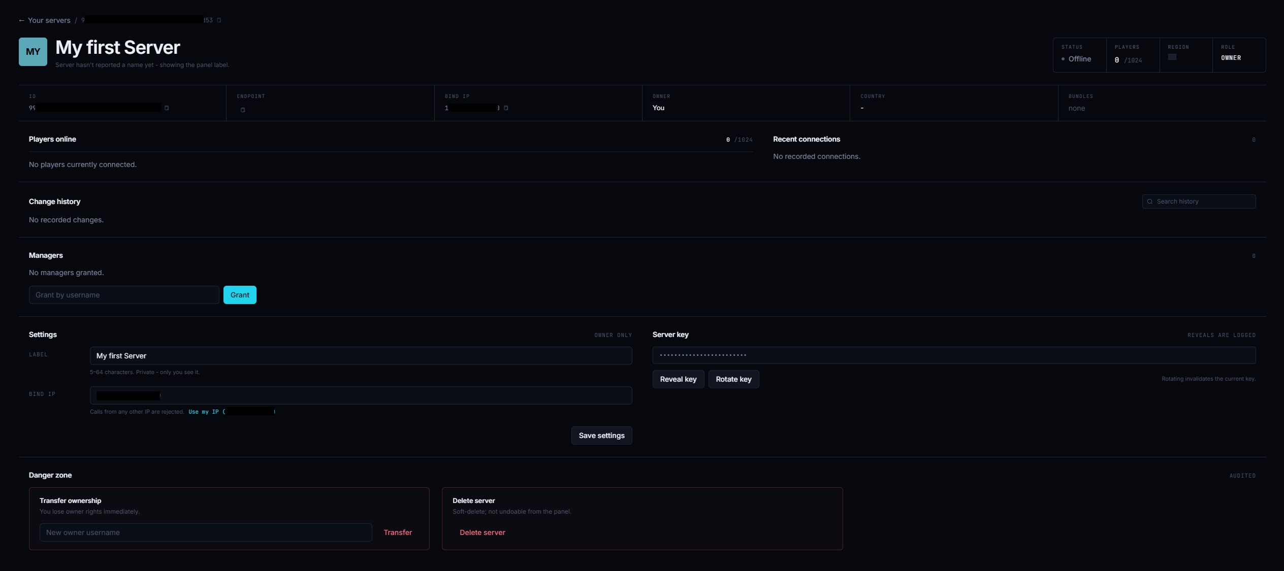Edit the Label field My first Server
The image size is (1284, 571).
tap(361, 356)
